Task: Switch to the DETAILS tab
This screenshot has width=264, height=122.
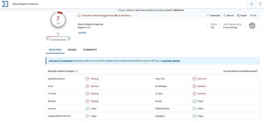Action: pos(72,50)
